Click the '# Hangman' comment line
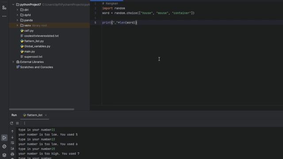 point(110,4)
